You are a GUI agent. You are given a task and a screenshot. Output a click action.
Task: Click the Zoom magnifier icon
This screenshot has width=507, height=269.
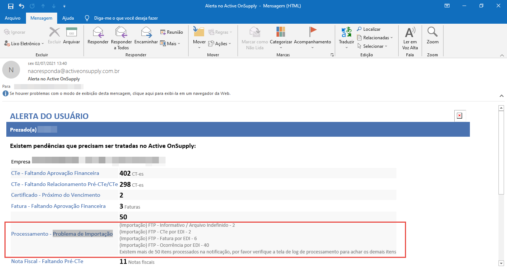432,33
